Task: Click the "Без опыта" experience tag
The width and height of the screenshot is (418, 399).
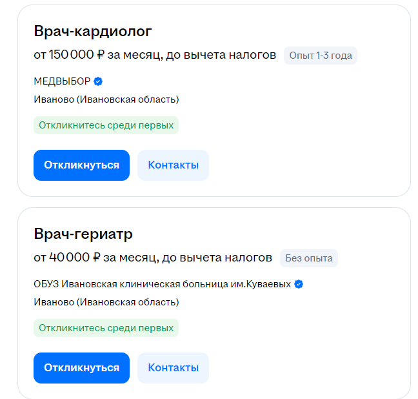Action: [x=309, y=258]
